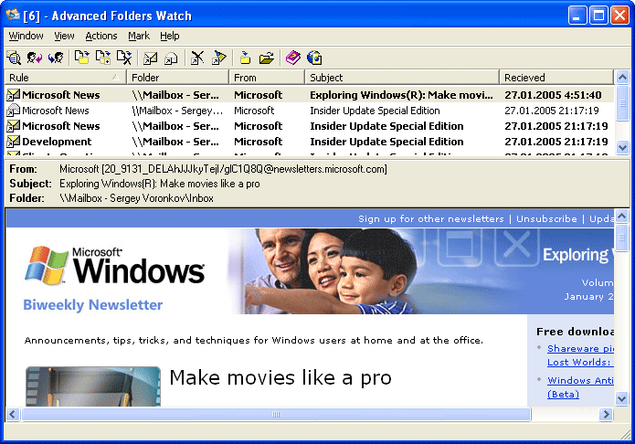Click the open-envelope icon of the read Microsoft News row
Image resolution: width=635 pixels, height=444 pixels.
point(14,111)
